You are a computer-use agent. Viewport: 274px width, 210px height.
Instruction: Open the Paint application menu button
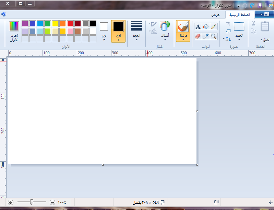264,14
